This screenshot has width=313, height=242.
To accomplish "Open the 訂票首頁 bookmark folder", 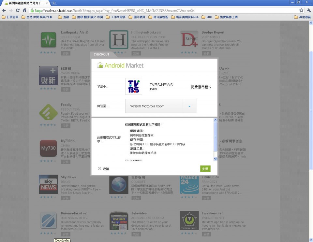I will click(x=10, y=17).
